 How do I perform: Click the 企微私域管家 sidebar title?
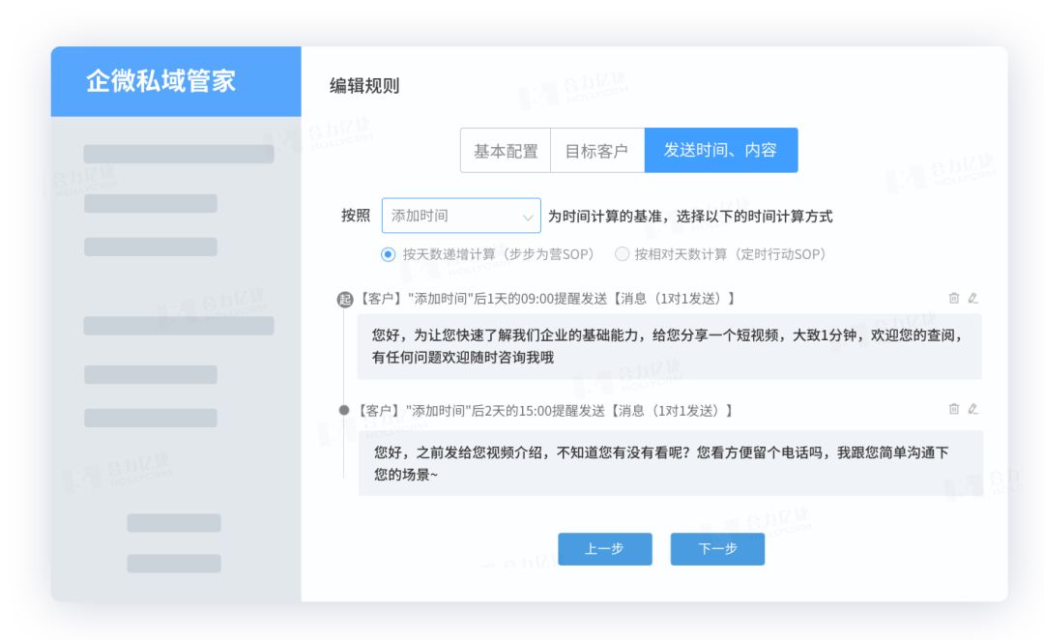tap(161, 81)
